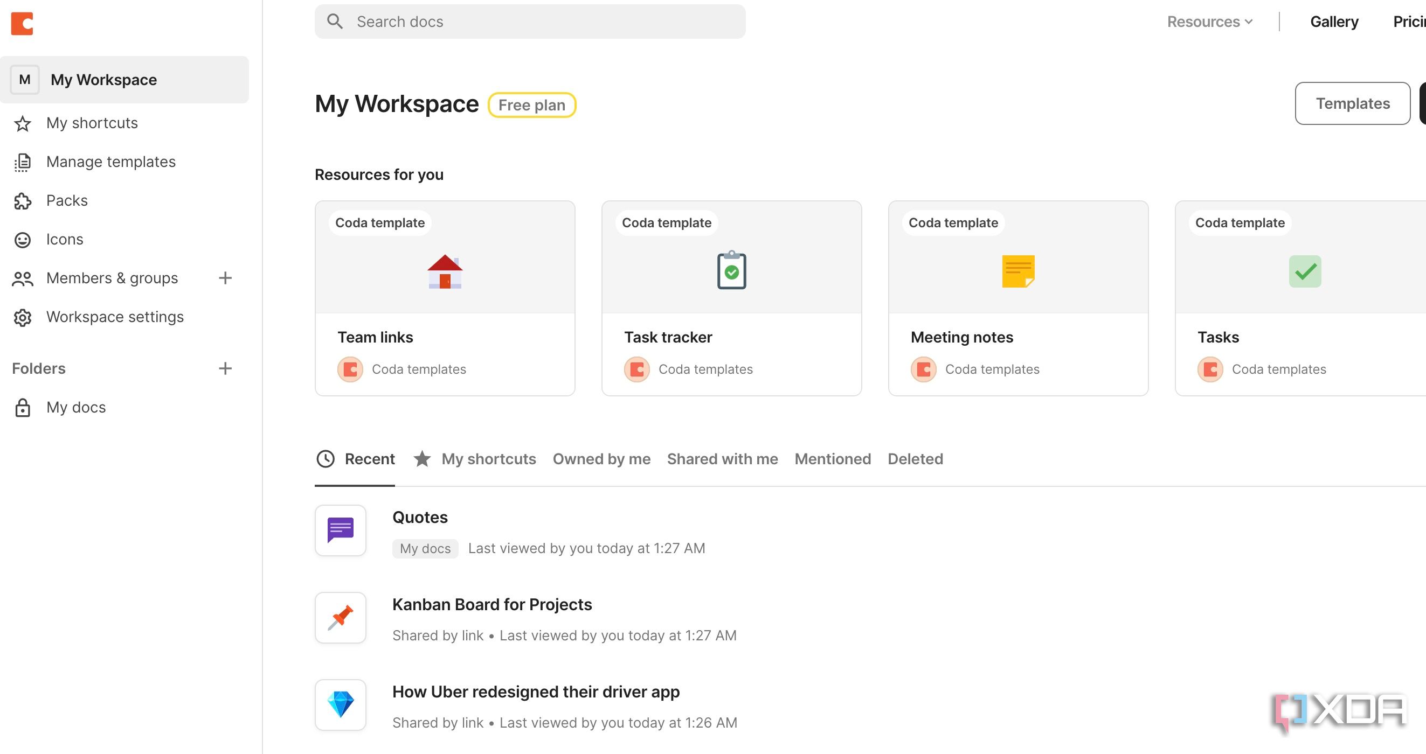Switch to the Recent tab
Viewport: 1426px width, 754px height.
pyautogui.click(x=355, y=459)
